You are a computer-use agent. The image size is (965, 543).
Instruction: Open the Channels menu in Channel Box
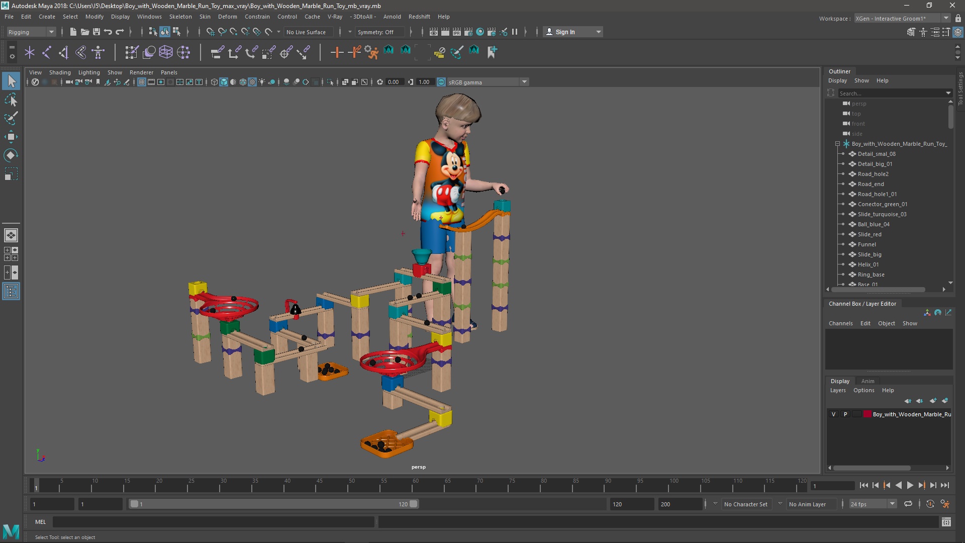[x=840, y=323]
